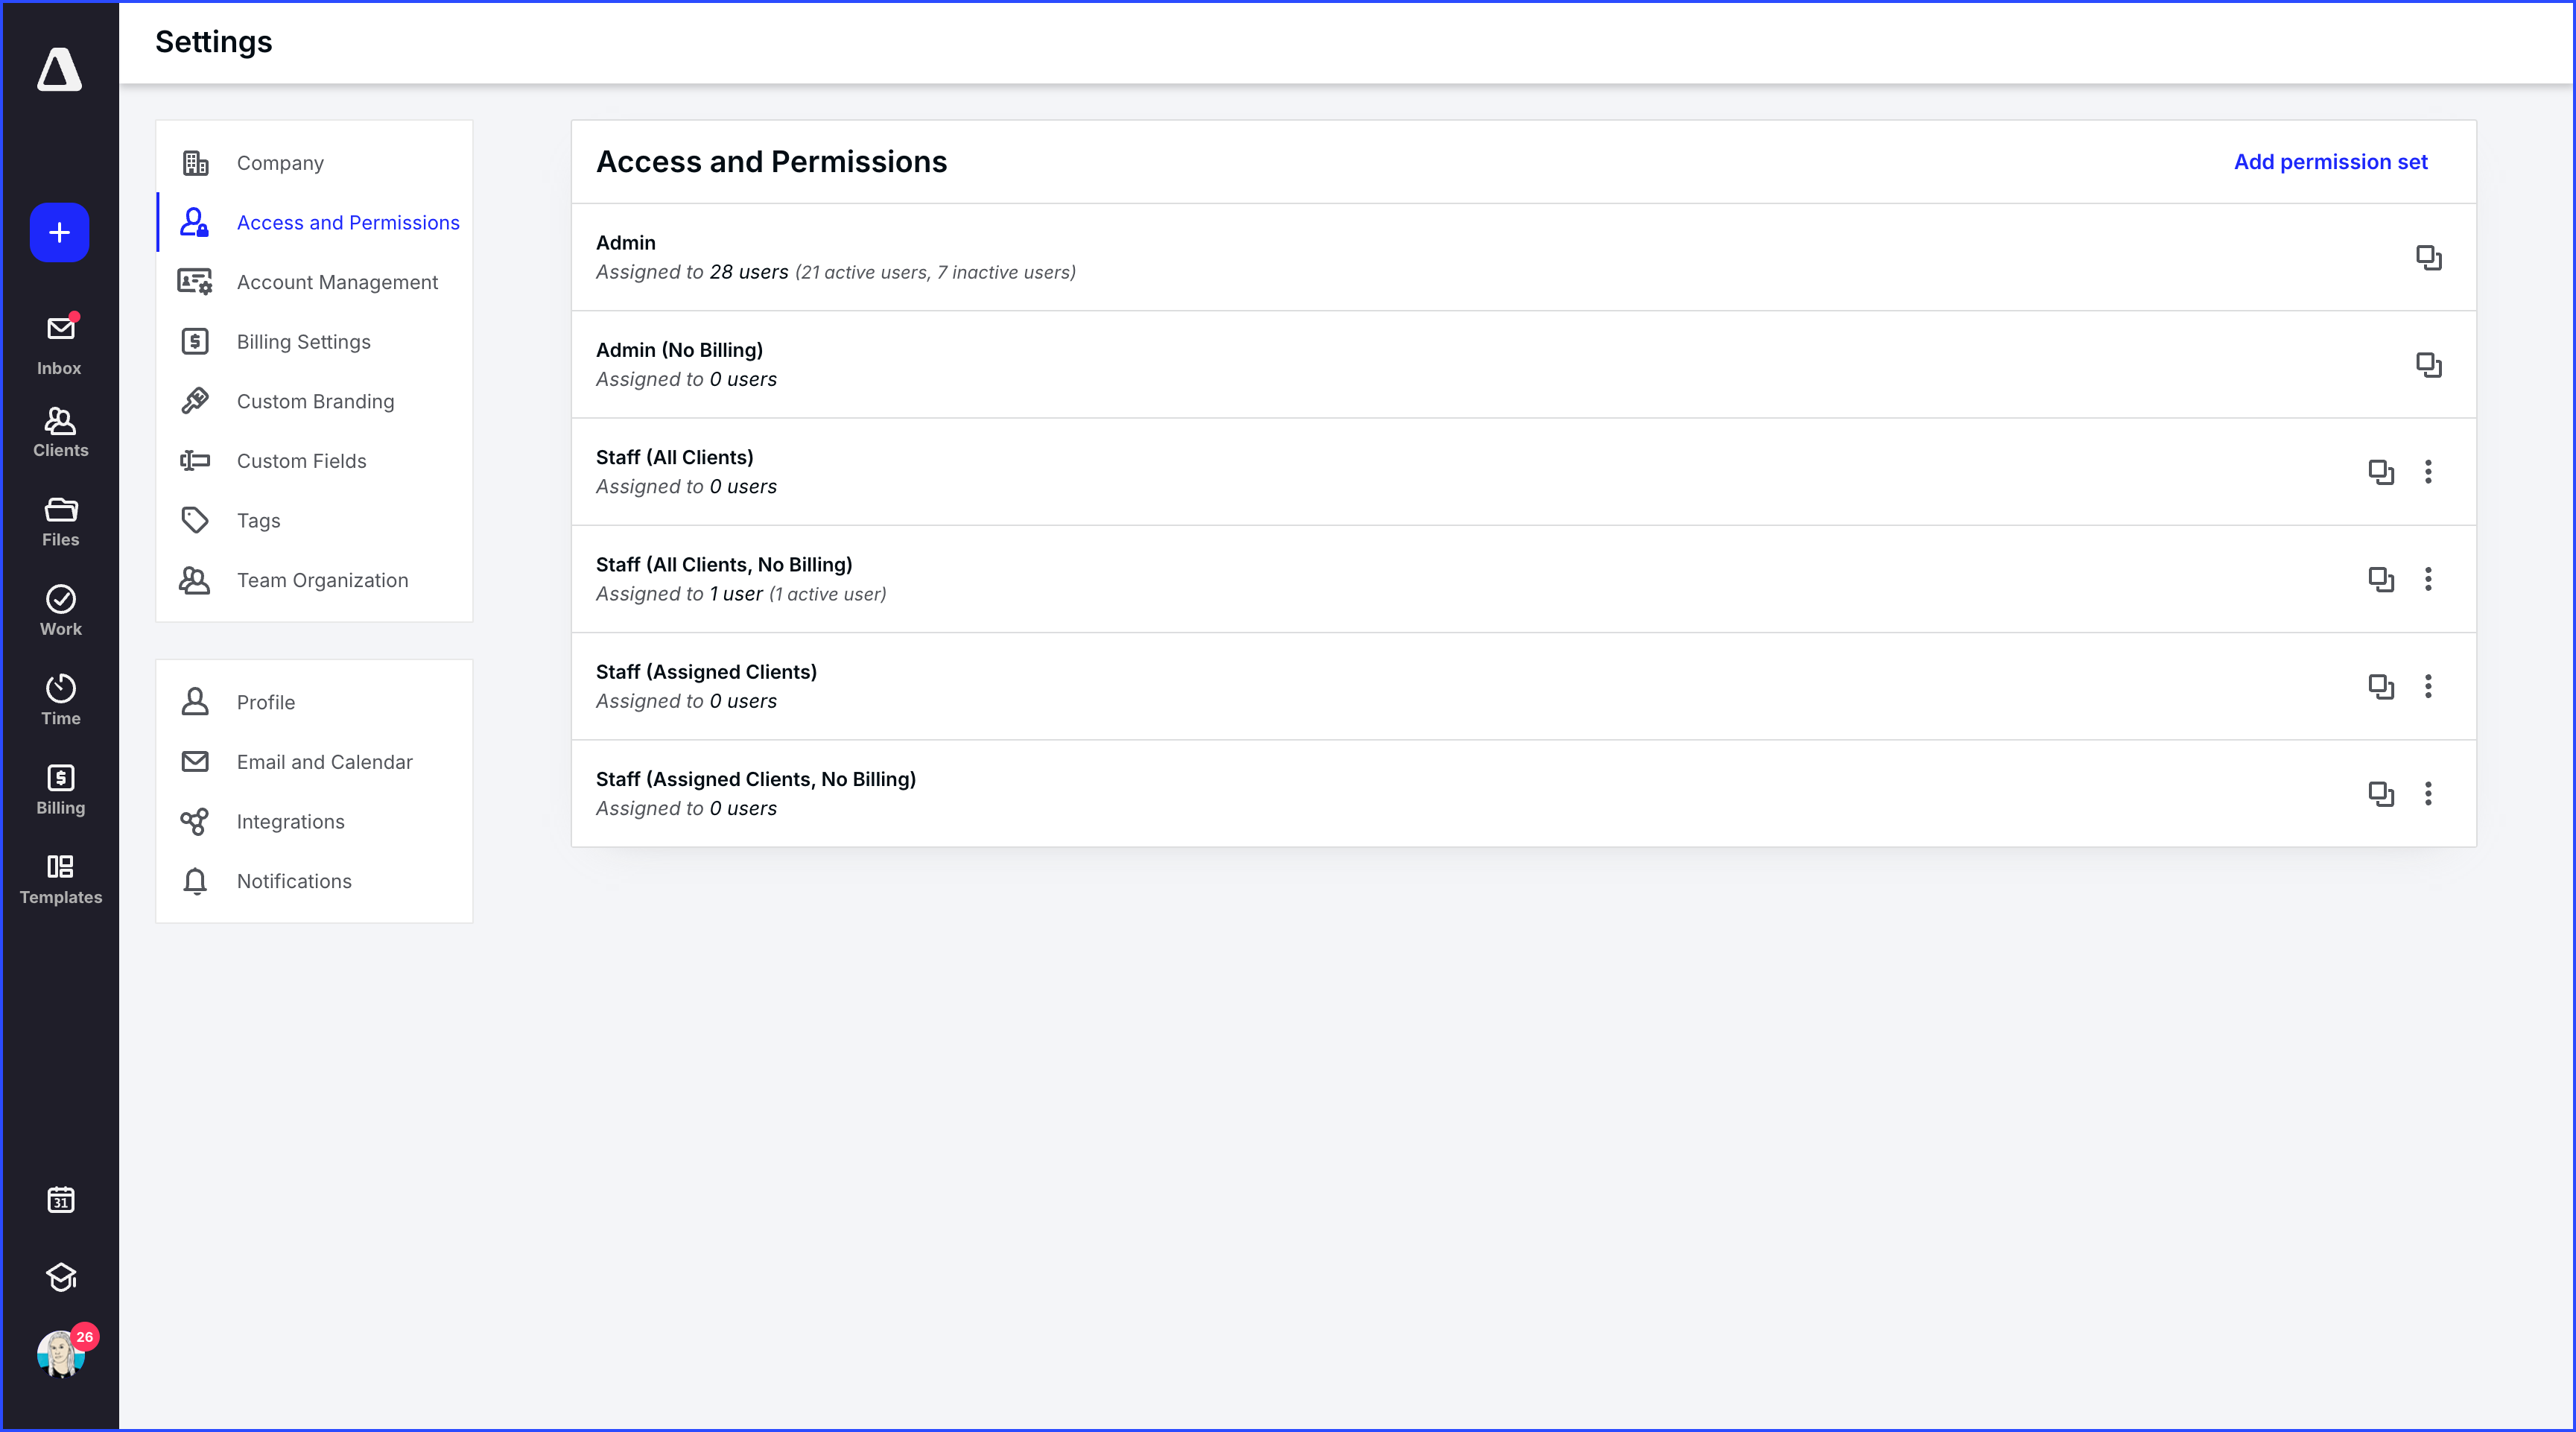Open kebab menu for Staff (All Clients, No Billing)

click(x=2427, y=579)
